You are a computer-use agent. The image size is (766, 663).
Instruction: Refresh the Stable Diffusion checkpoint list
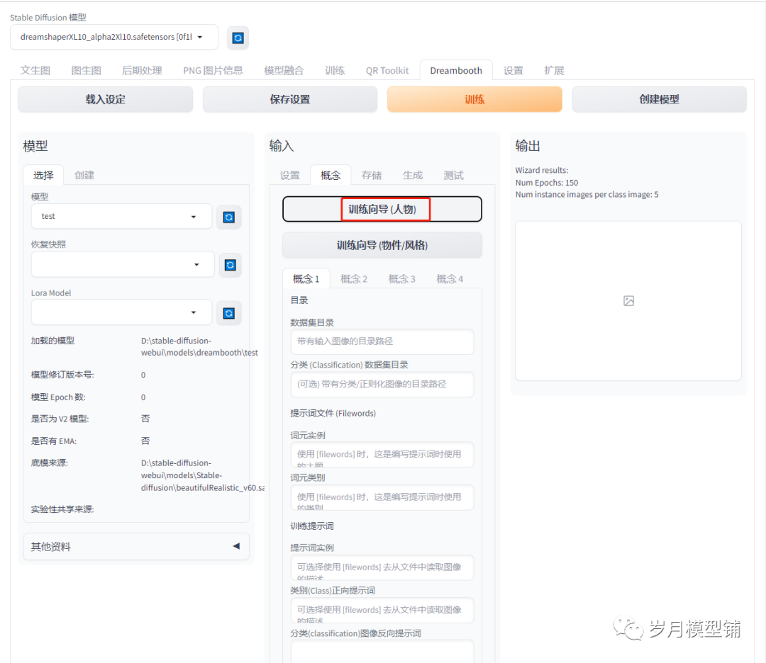coord(238,38)
